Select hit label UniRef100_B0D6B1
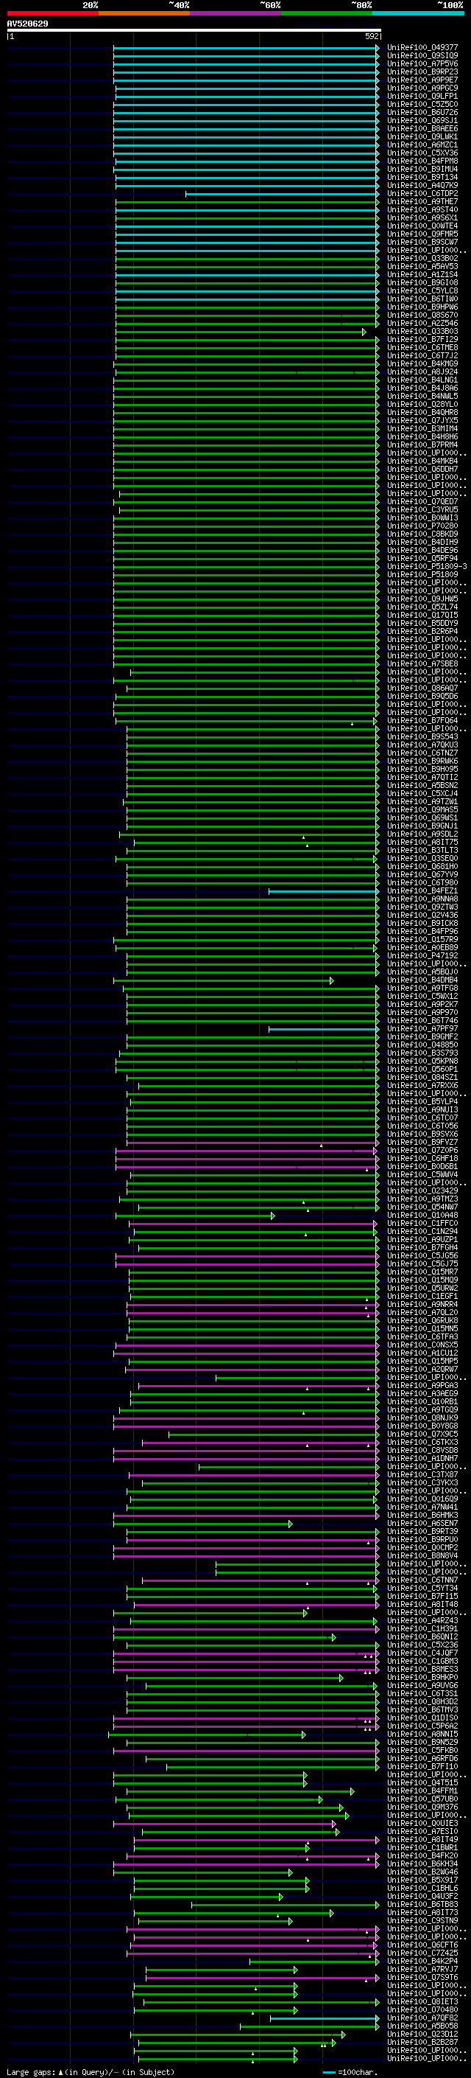Screen dimensions: 471x2078 click(422, 1166)
